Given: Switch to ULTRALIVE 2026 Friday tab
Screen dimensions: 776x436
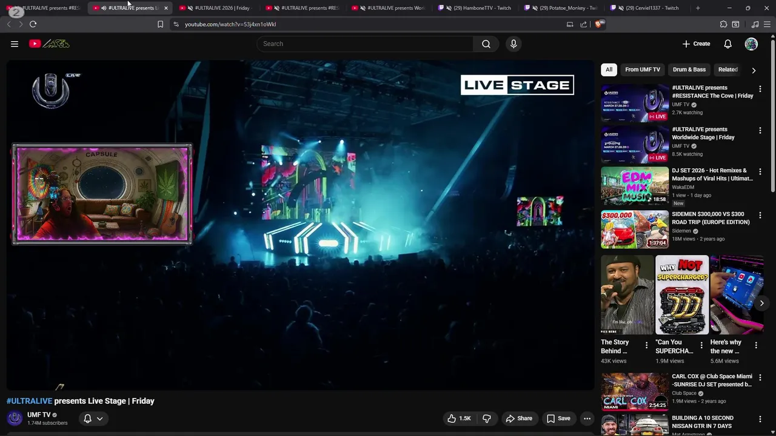Looking at the screenshot, I should [216, 8].
